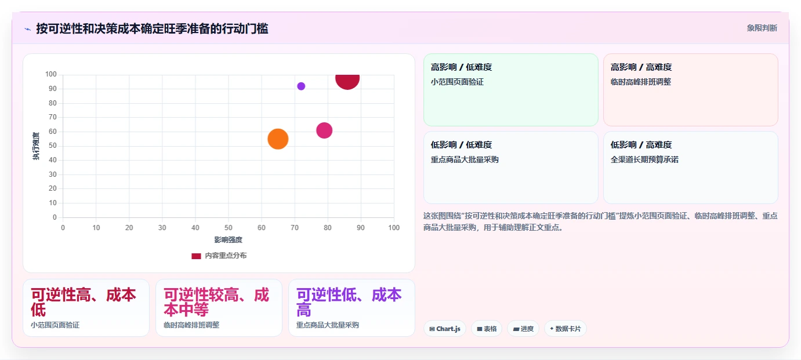The image size is (801, 360).
Task: Click the 可逆性低、成本高 data card
Action: coord(351,308)
